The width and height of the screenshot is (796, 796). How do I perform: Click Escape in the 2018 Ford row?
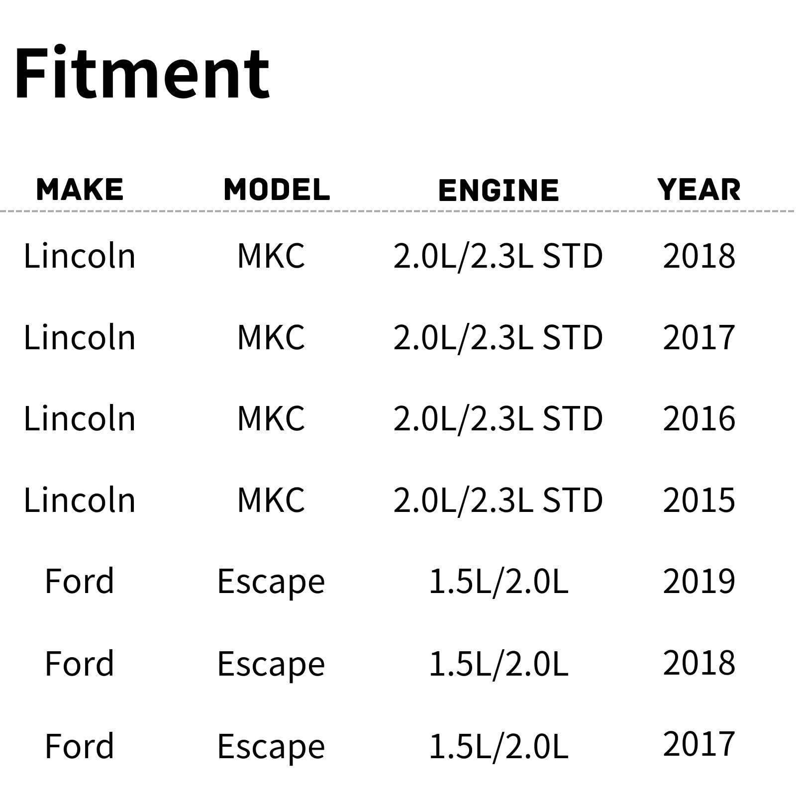click(271, 664)
